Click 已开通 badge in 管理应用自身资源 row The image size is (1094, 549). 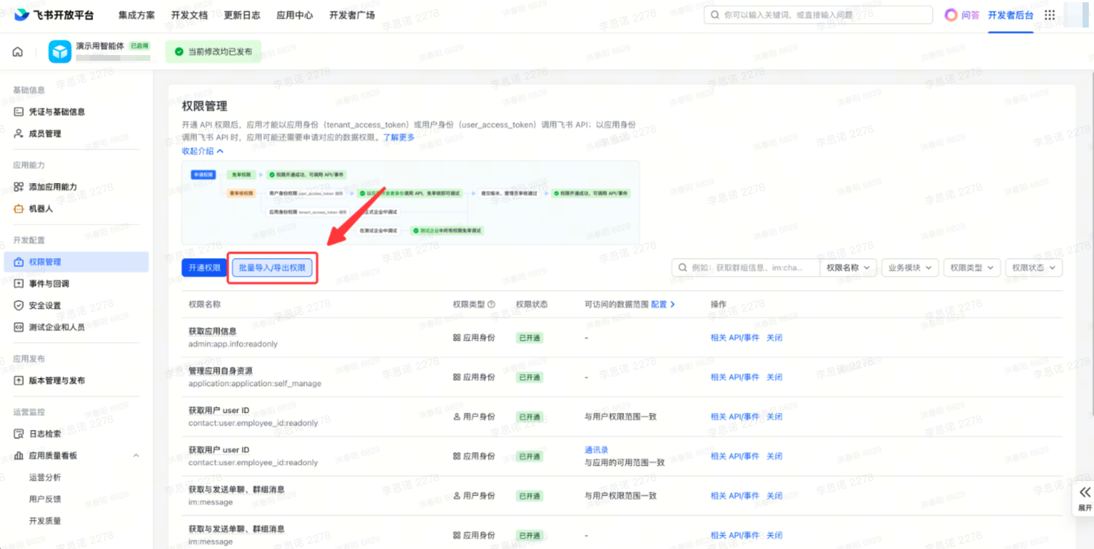[530, 377]
